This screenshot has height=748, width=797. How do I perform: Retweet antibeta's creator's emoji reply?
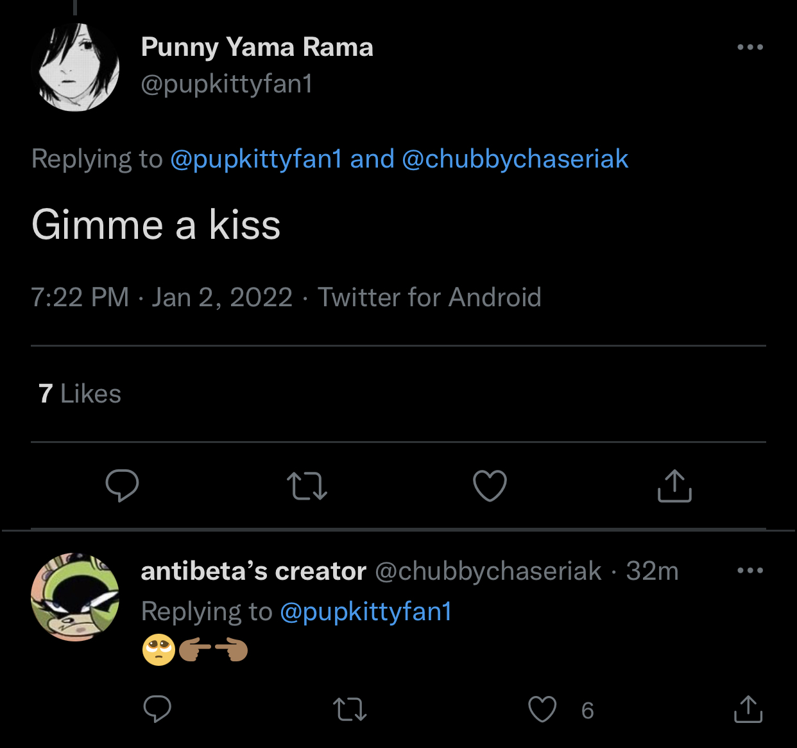350,710
